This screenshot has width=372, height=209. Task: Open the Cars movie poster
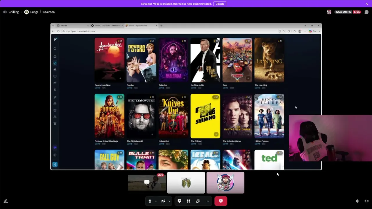coord(237,60)
